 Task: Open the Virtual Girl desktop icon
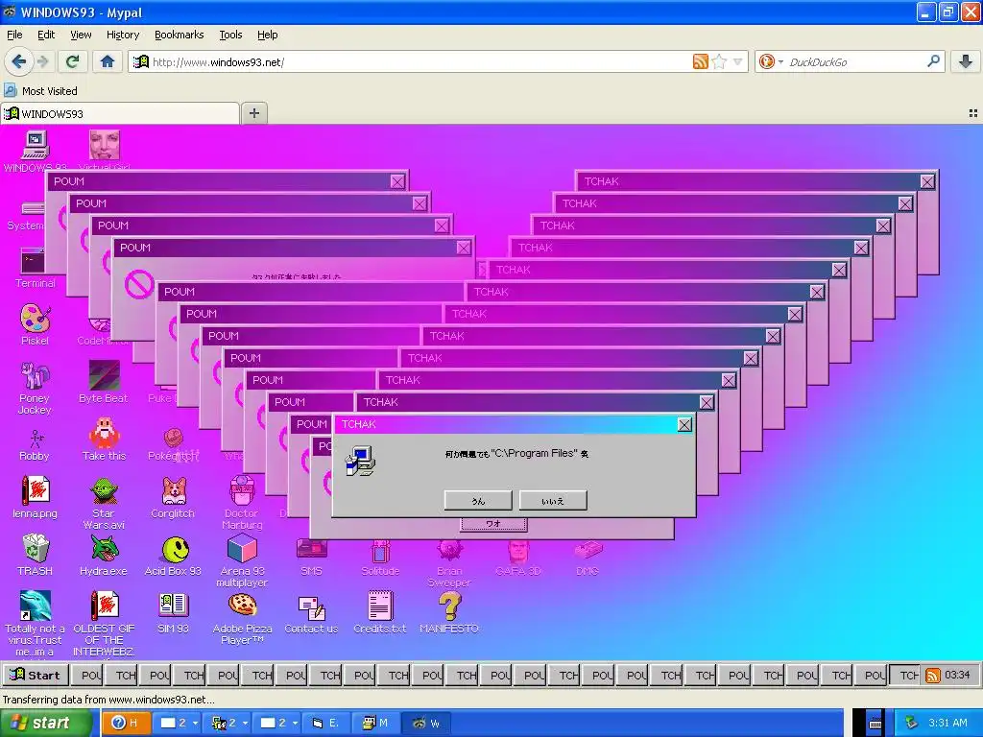coord(104,145)
